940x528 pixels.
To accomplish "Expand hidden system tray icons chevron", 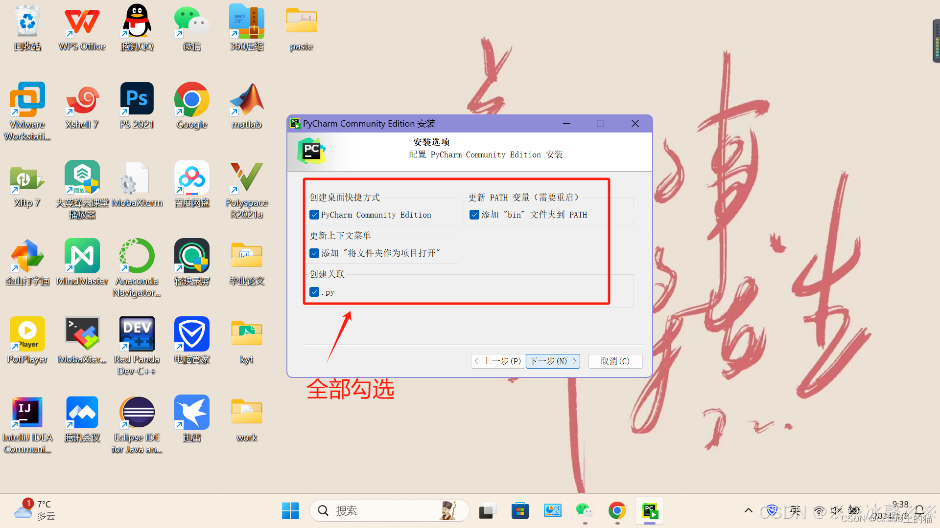I will click(x=748, y=511).
